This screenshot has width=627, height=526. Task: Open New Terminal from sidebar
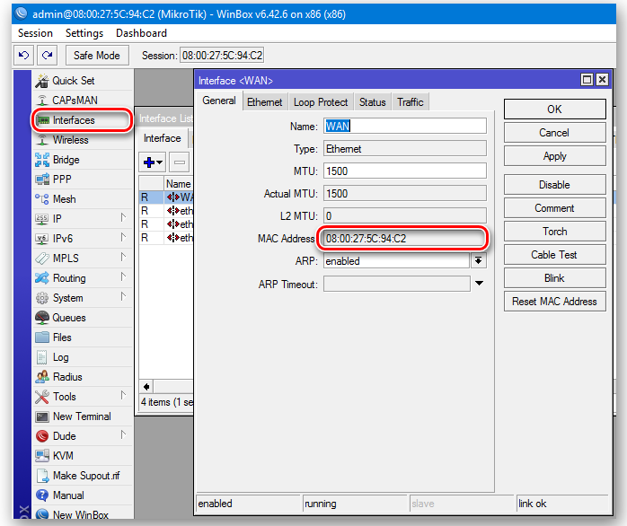click(42, 416)
